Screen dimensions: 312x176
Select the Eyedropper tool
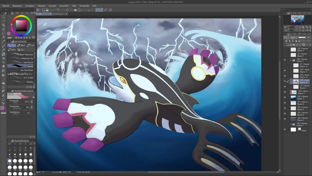(3, 42)
